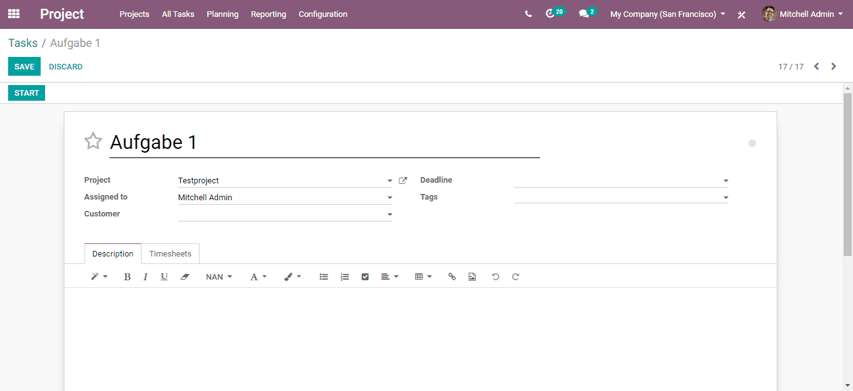Click the vertical page scrollbar thumb
853x391 pixels.
[847, 174]
